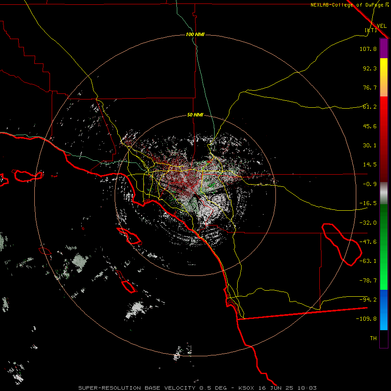Click the bright green segment of color bar
This screenshot has width=391, height=391.
coord(384,247)
